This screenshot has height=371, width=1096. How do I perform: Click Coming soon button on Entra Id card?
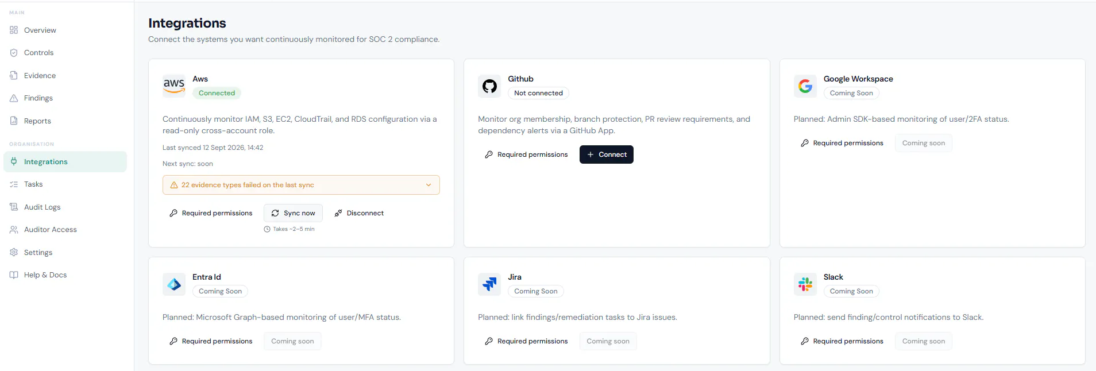pyautogui.click(x=292, y=341)
